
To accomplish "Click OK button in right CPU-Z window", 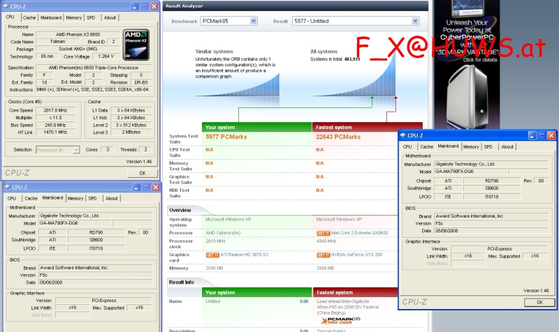I will (539, 302).
